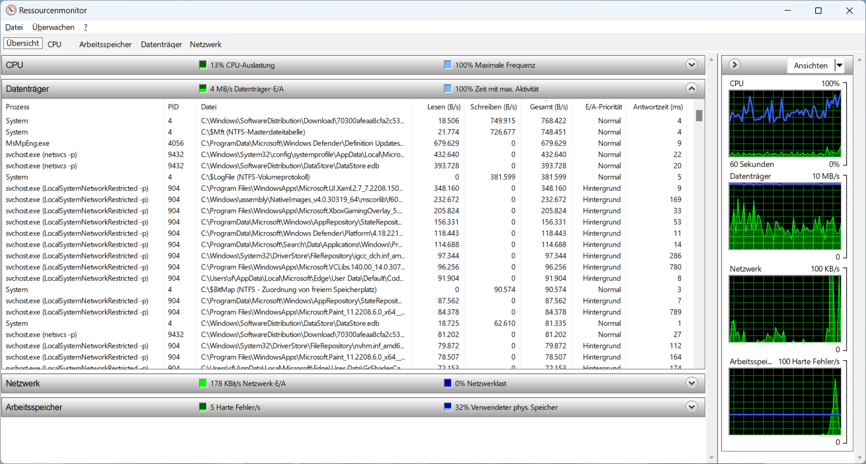The width and height of the screenshot is (866, 464).
Task: Click the Netzwerk section header label
Action: pos(23,383)
